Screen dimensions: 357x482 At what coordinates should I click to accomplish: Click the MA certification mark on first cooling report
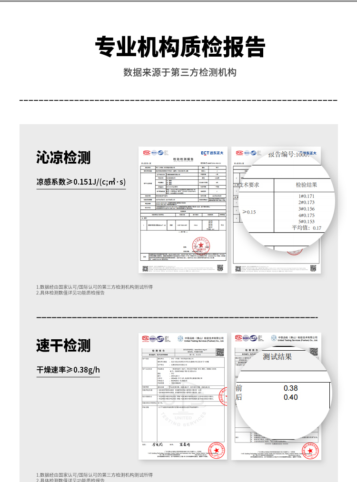tap(147, 153)
